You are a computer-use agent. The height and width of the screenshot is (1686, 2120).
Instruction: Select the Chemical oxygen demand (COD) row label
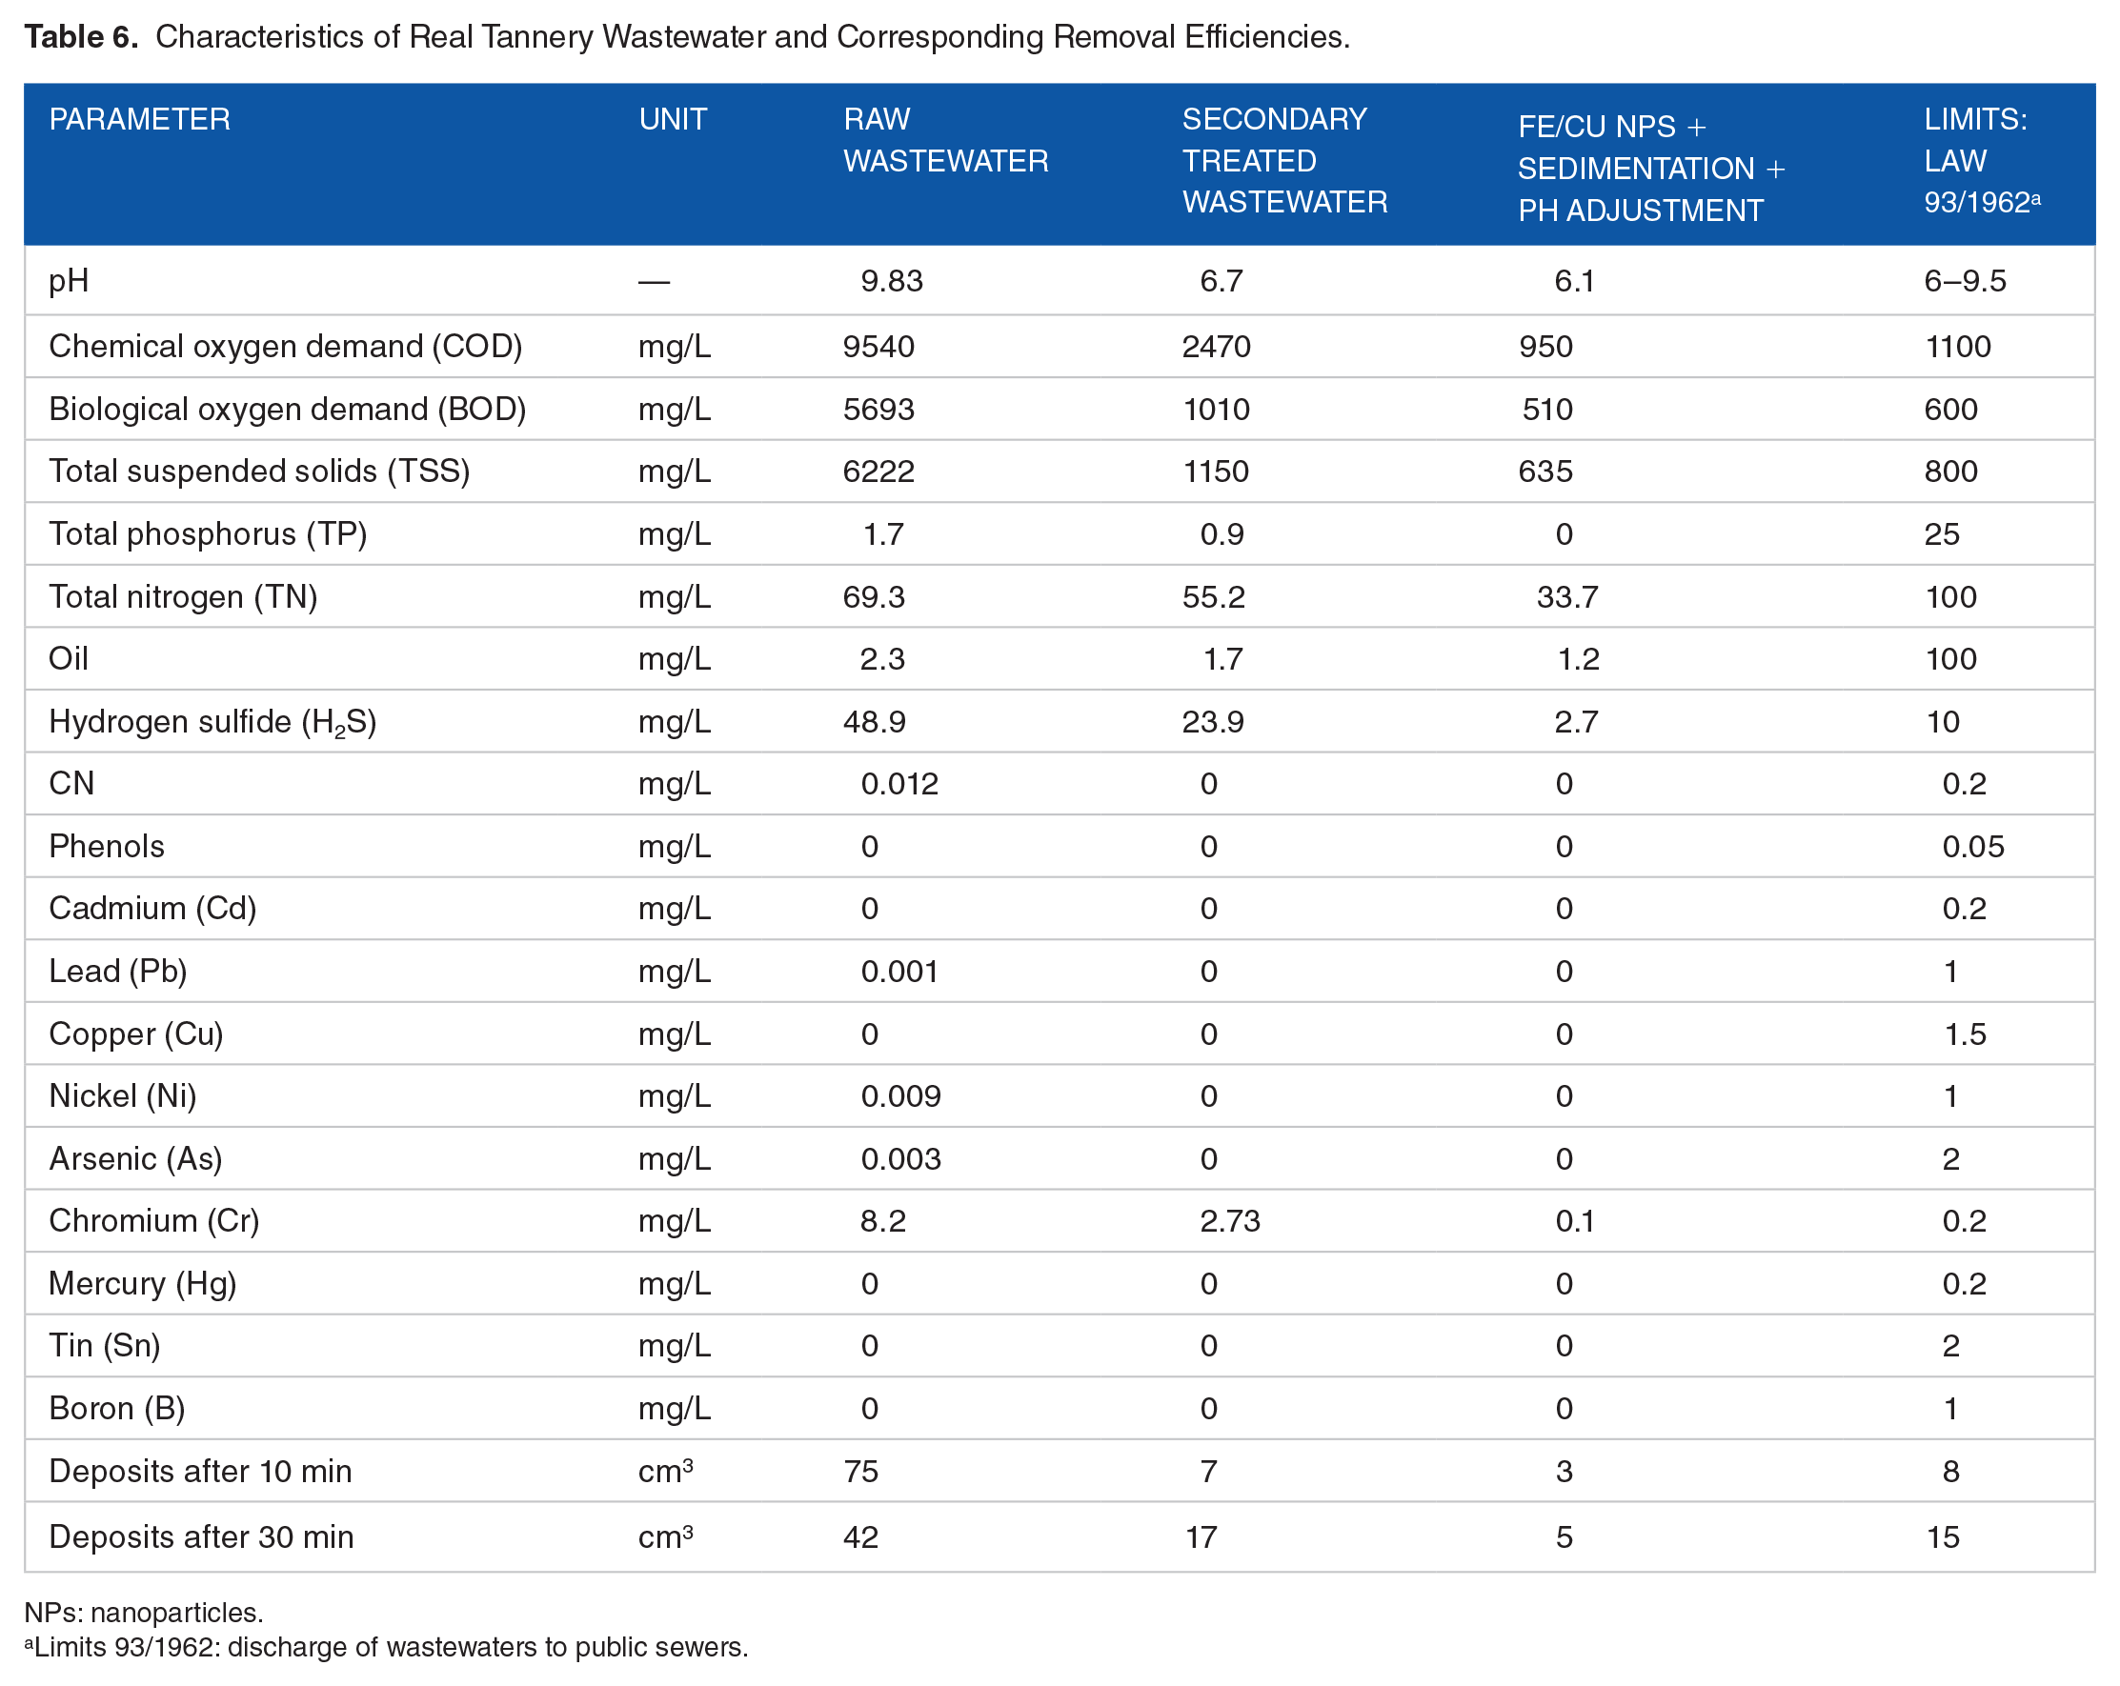[285, 347]
